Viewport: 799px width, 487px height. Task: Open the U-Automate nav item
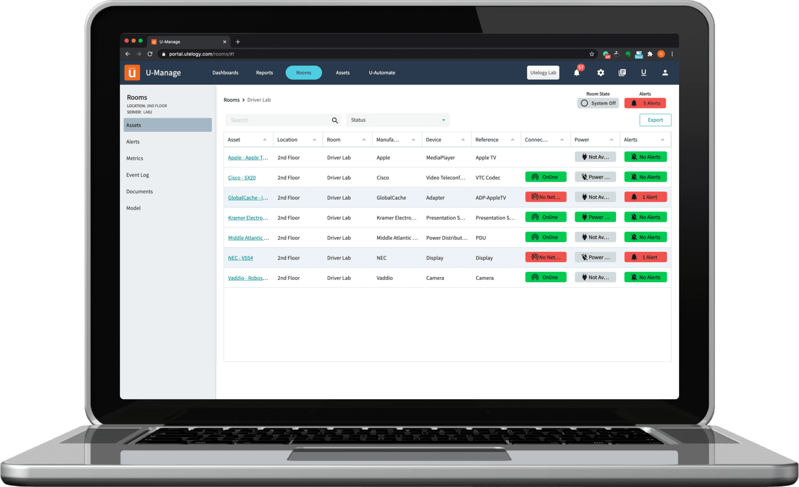[x=382, y=73]
